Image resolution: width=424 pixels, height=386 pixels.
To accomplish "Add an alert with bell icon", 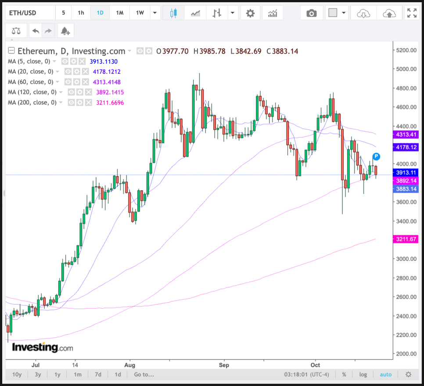I will 65,31.
